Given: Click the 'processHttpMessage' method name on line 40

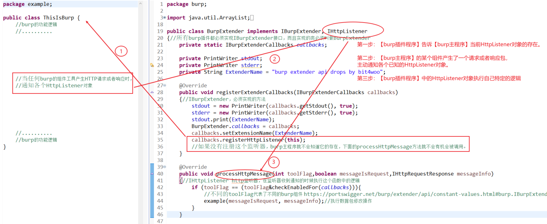Looking at the screenshot, I should [x=244, y=174].
